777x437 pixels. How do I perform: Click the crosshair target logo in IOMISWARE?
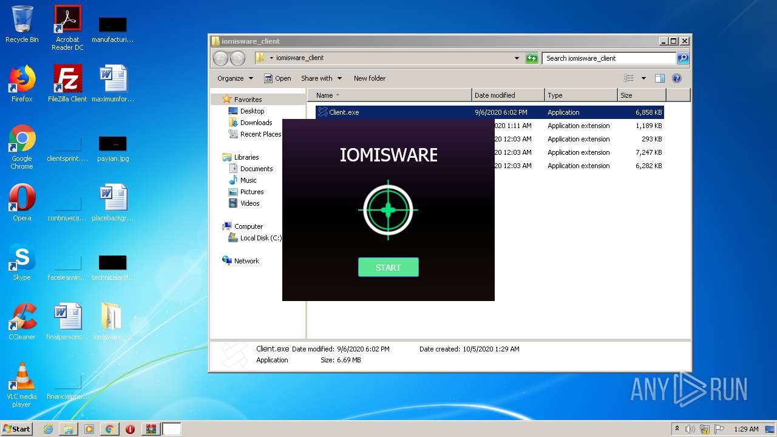(x=388, y=210)
